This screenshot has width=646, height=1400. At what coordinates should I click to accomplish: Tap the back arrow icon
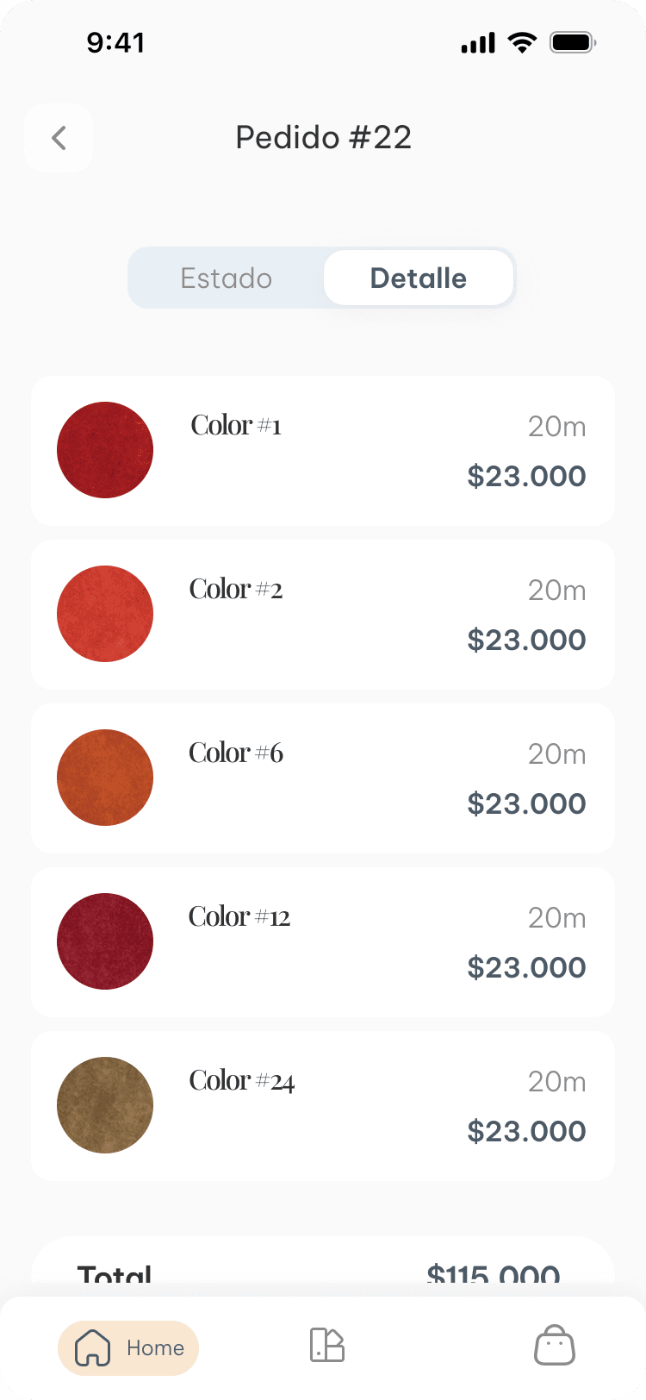[x=59, y=138]
